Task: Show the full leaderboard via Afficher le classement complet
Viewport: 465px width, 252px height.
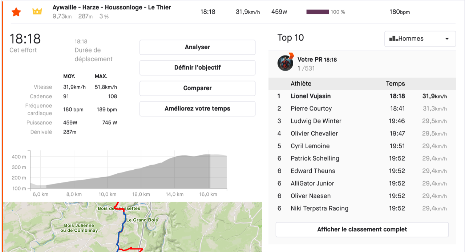Action: pos(362,230)
